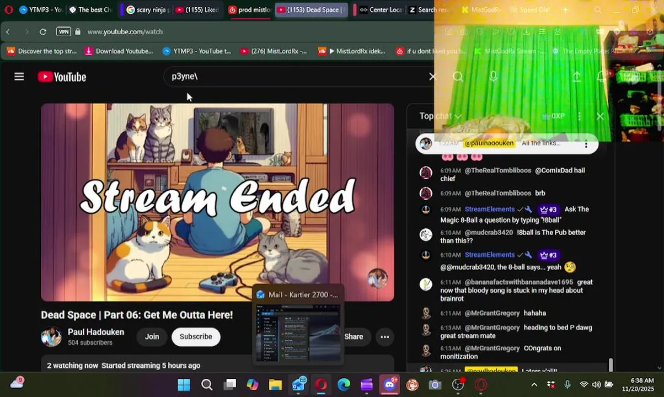Image resolution: width=664 pixels, height=397 pixels.
Task: Reload the page with the refresh icon
Action: tap(43, 32)
